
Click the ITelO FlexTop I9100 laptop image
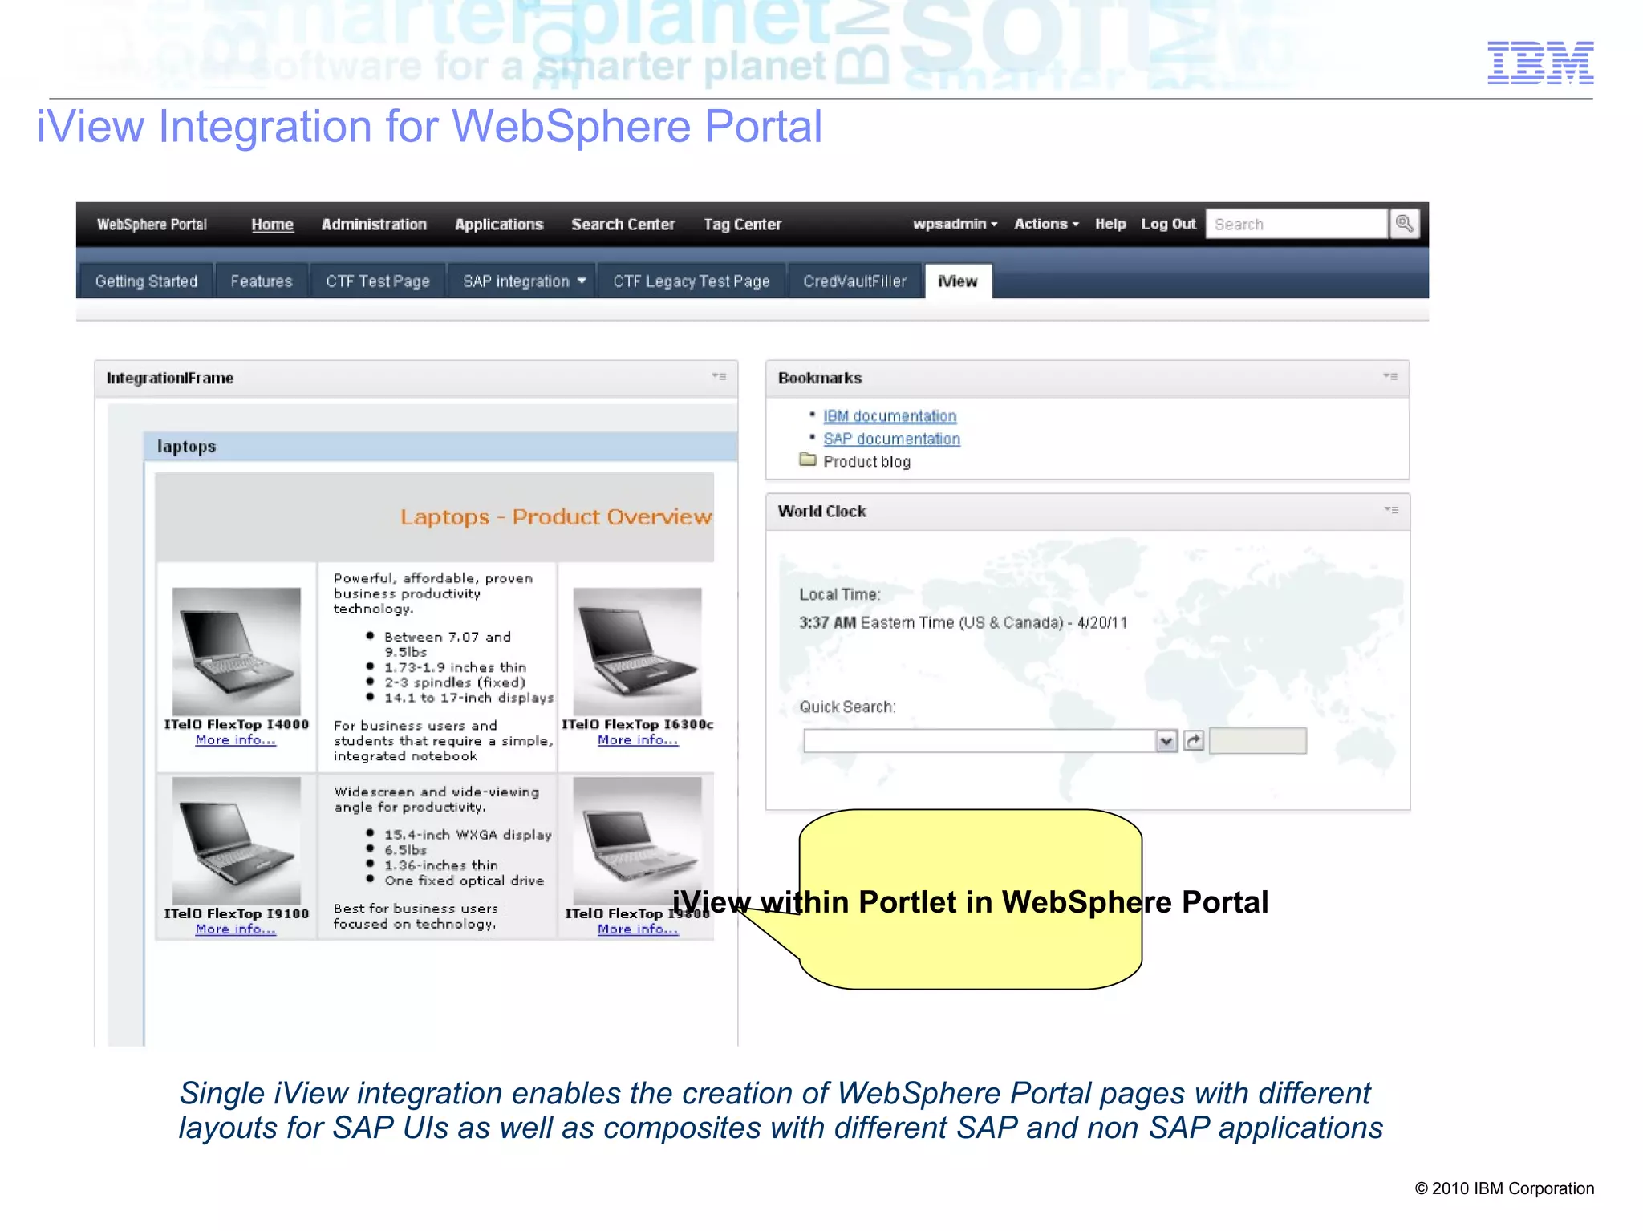click(x=237, y=840)
